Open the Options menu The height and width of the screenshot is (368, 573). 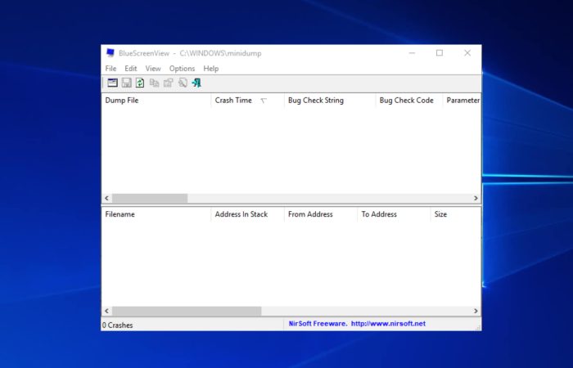pyautogui.click(x=182, y=69)
